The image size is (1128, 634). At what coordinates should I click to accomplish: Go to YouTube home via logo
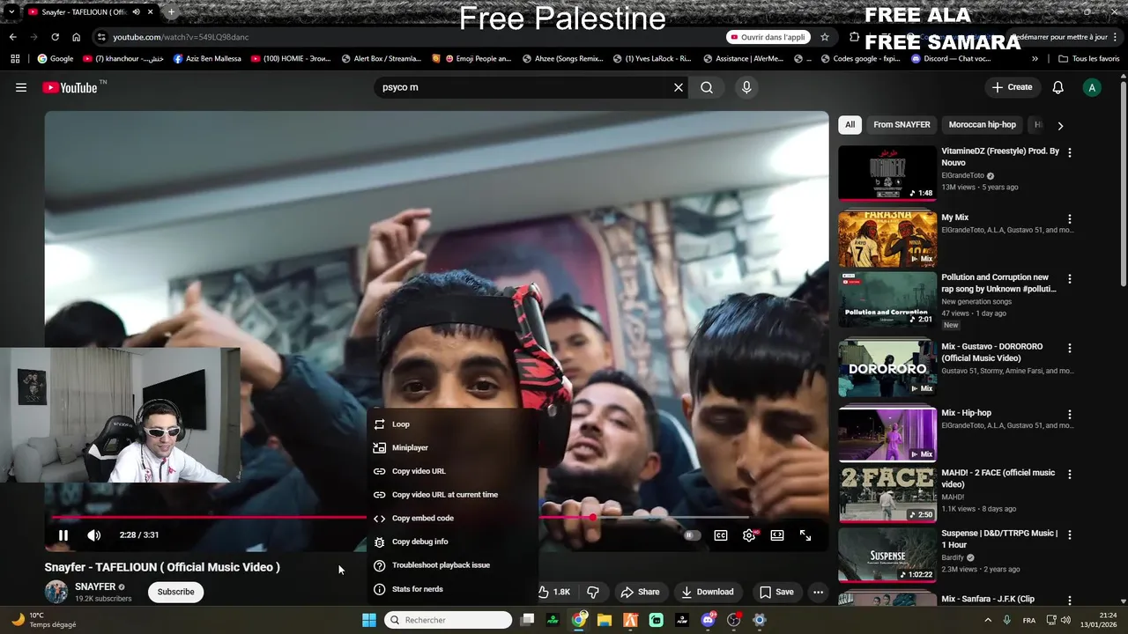pos(70,87)
